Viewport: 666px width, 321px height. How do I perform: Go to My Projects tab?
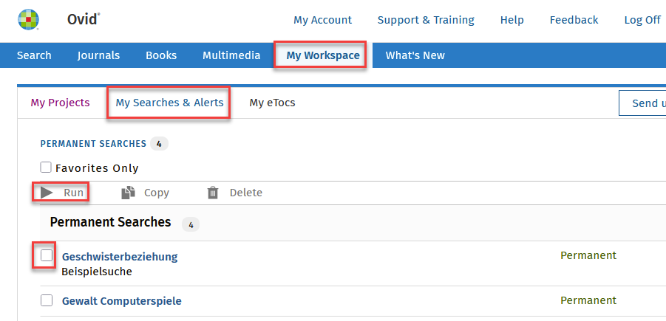pos(60,103)
